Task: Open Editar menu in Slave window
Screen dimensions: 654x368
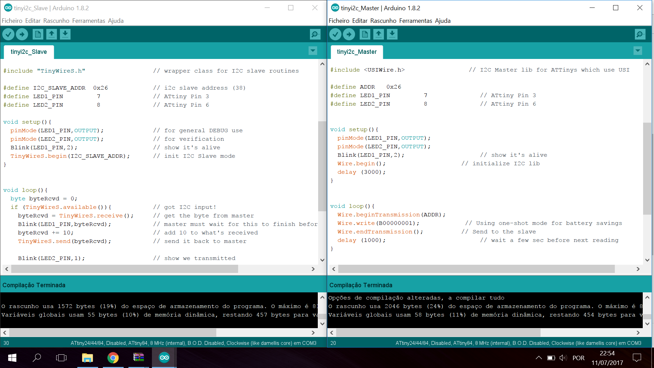Action: pos(33,21)
